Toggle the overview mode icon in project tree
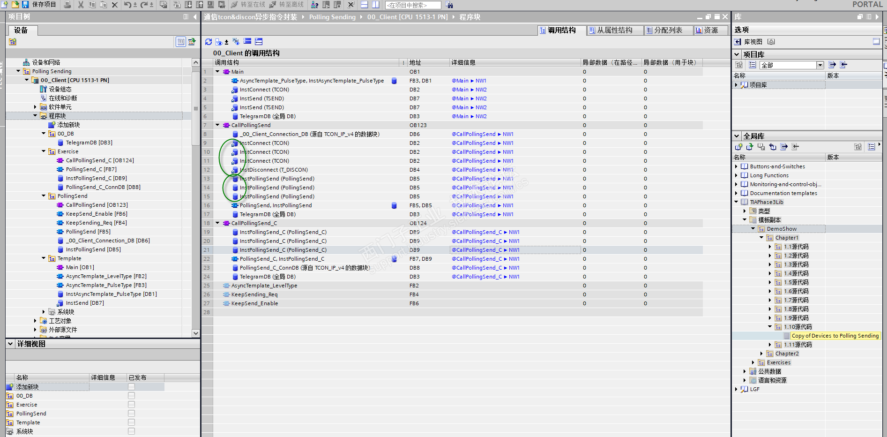 (x=181, y=42)
